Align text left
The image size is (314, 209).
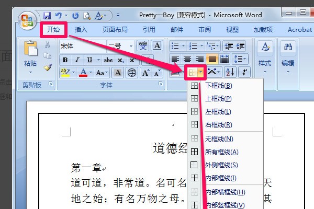point(175,59)
